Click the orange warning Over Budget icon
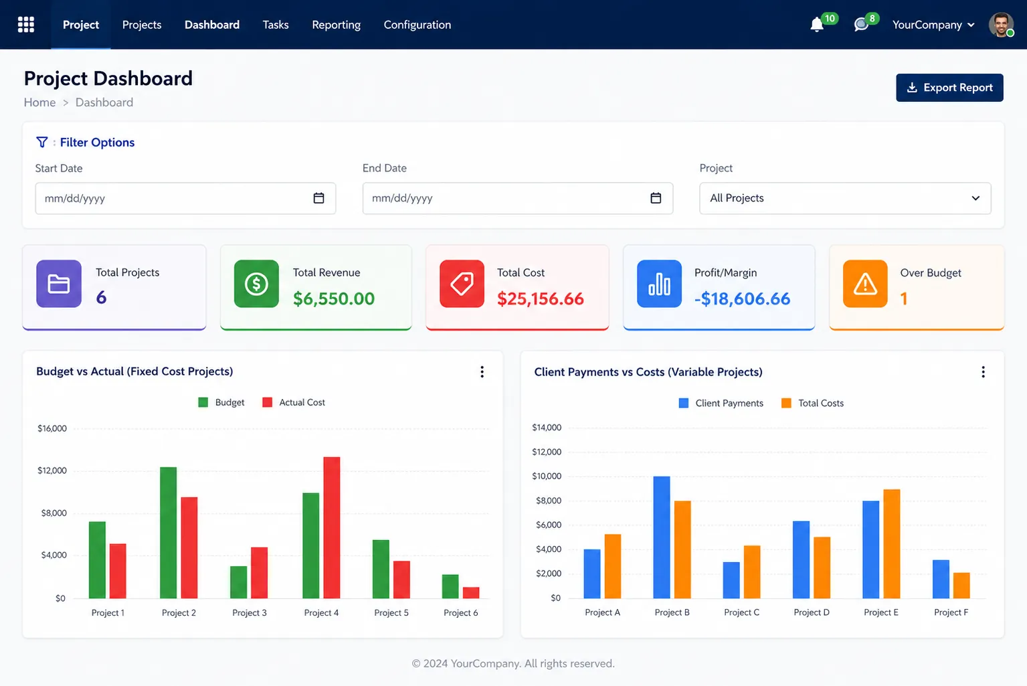 tap(865, 284)
